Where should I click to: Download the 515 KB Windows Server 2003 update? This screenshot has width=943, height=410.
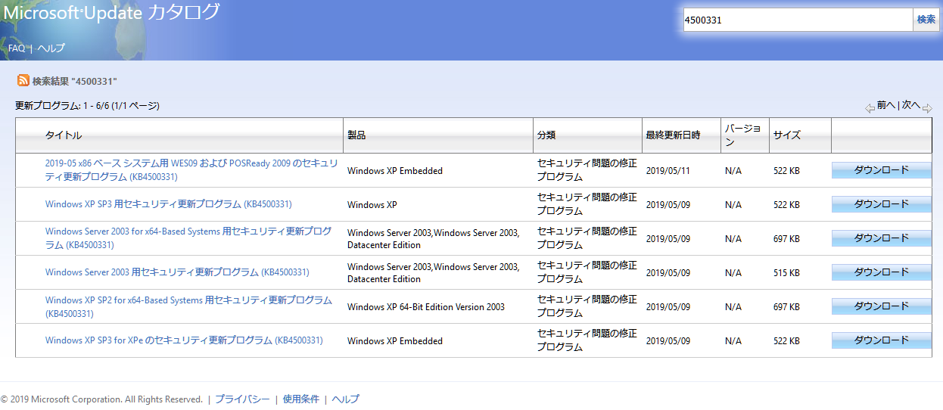click(x=882, y=272)
